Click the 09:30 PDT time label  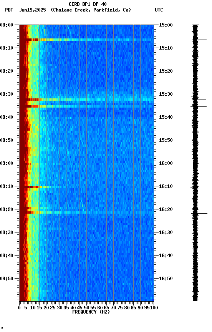point(7,232)
